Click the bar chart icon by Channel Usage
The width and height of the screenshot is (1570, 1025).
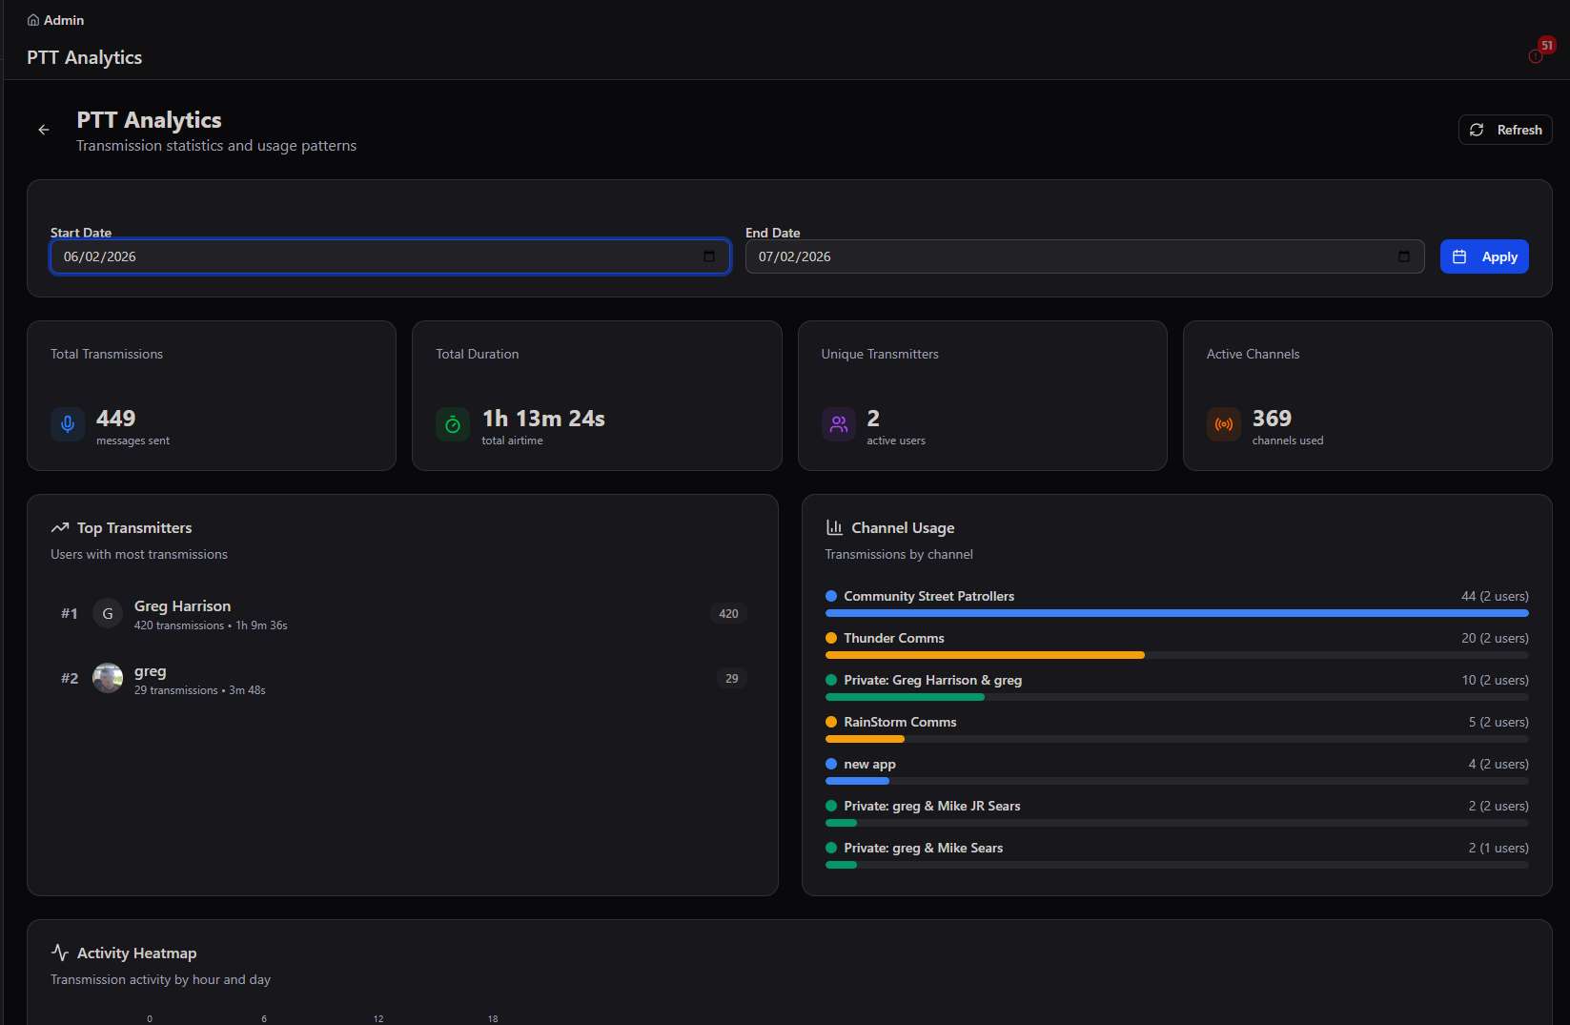(834, 527)
